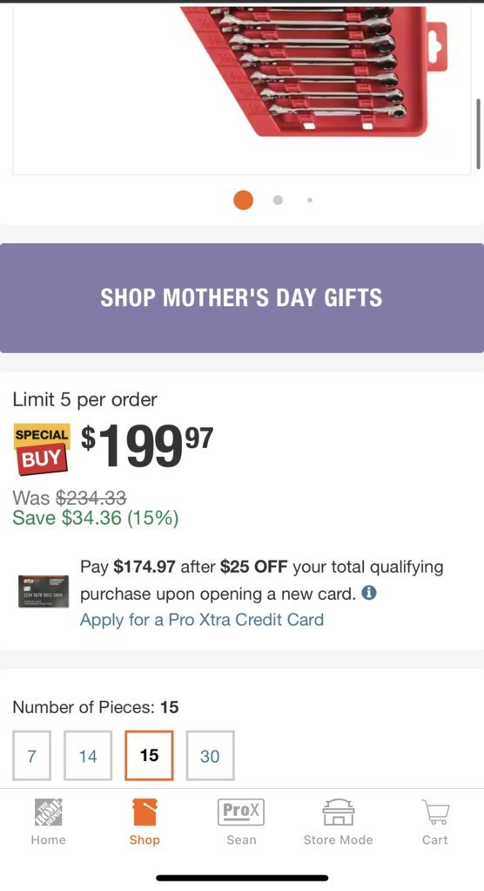This screenshot has height=891, width=484.
Task: Go to second product image dot
Action: point(278,200)
